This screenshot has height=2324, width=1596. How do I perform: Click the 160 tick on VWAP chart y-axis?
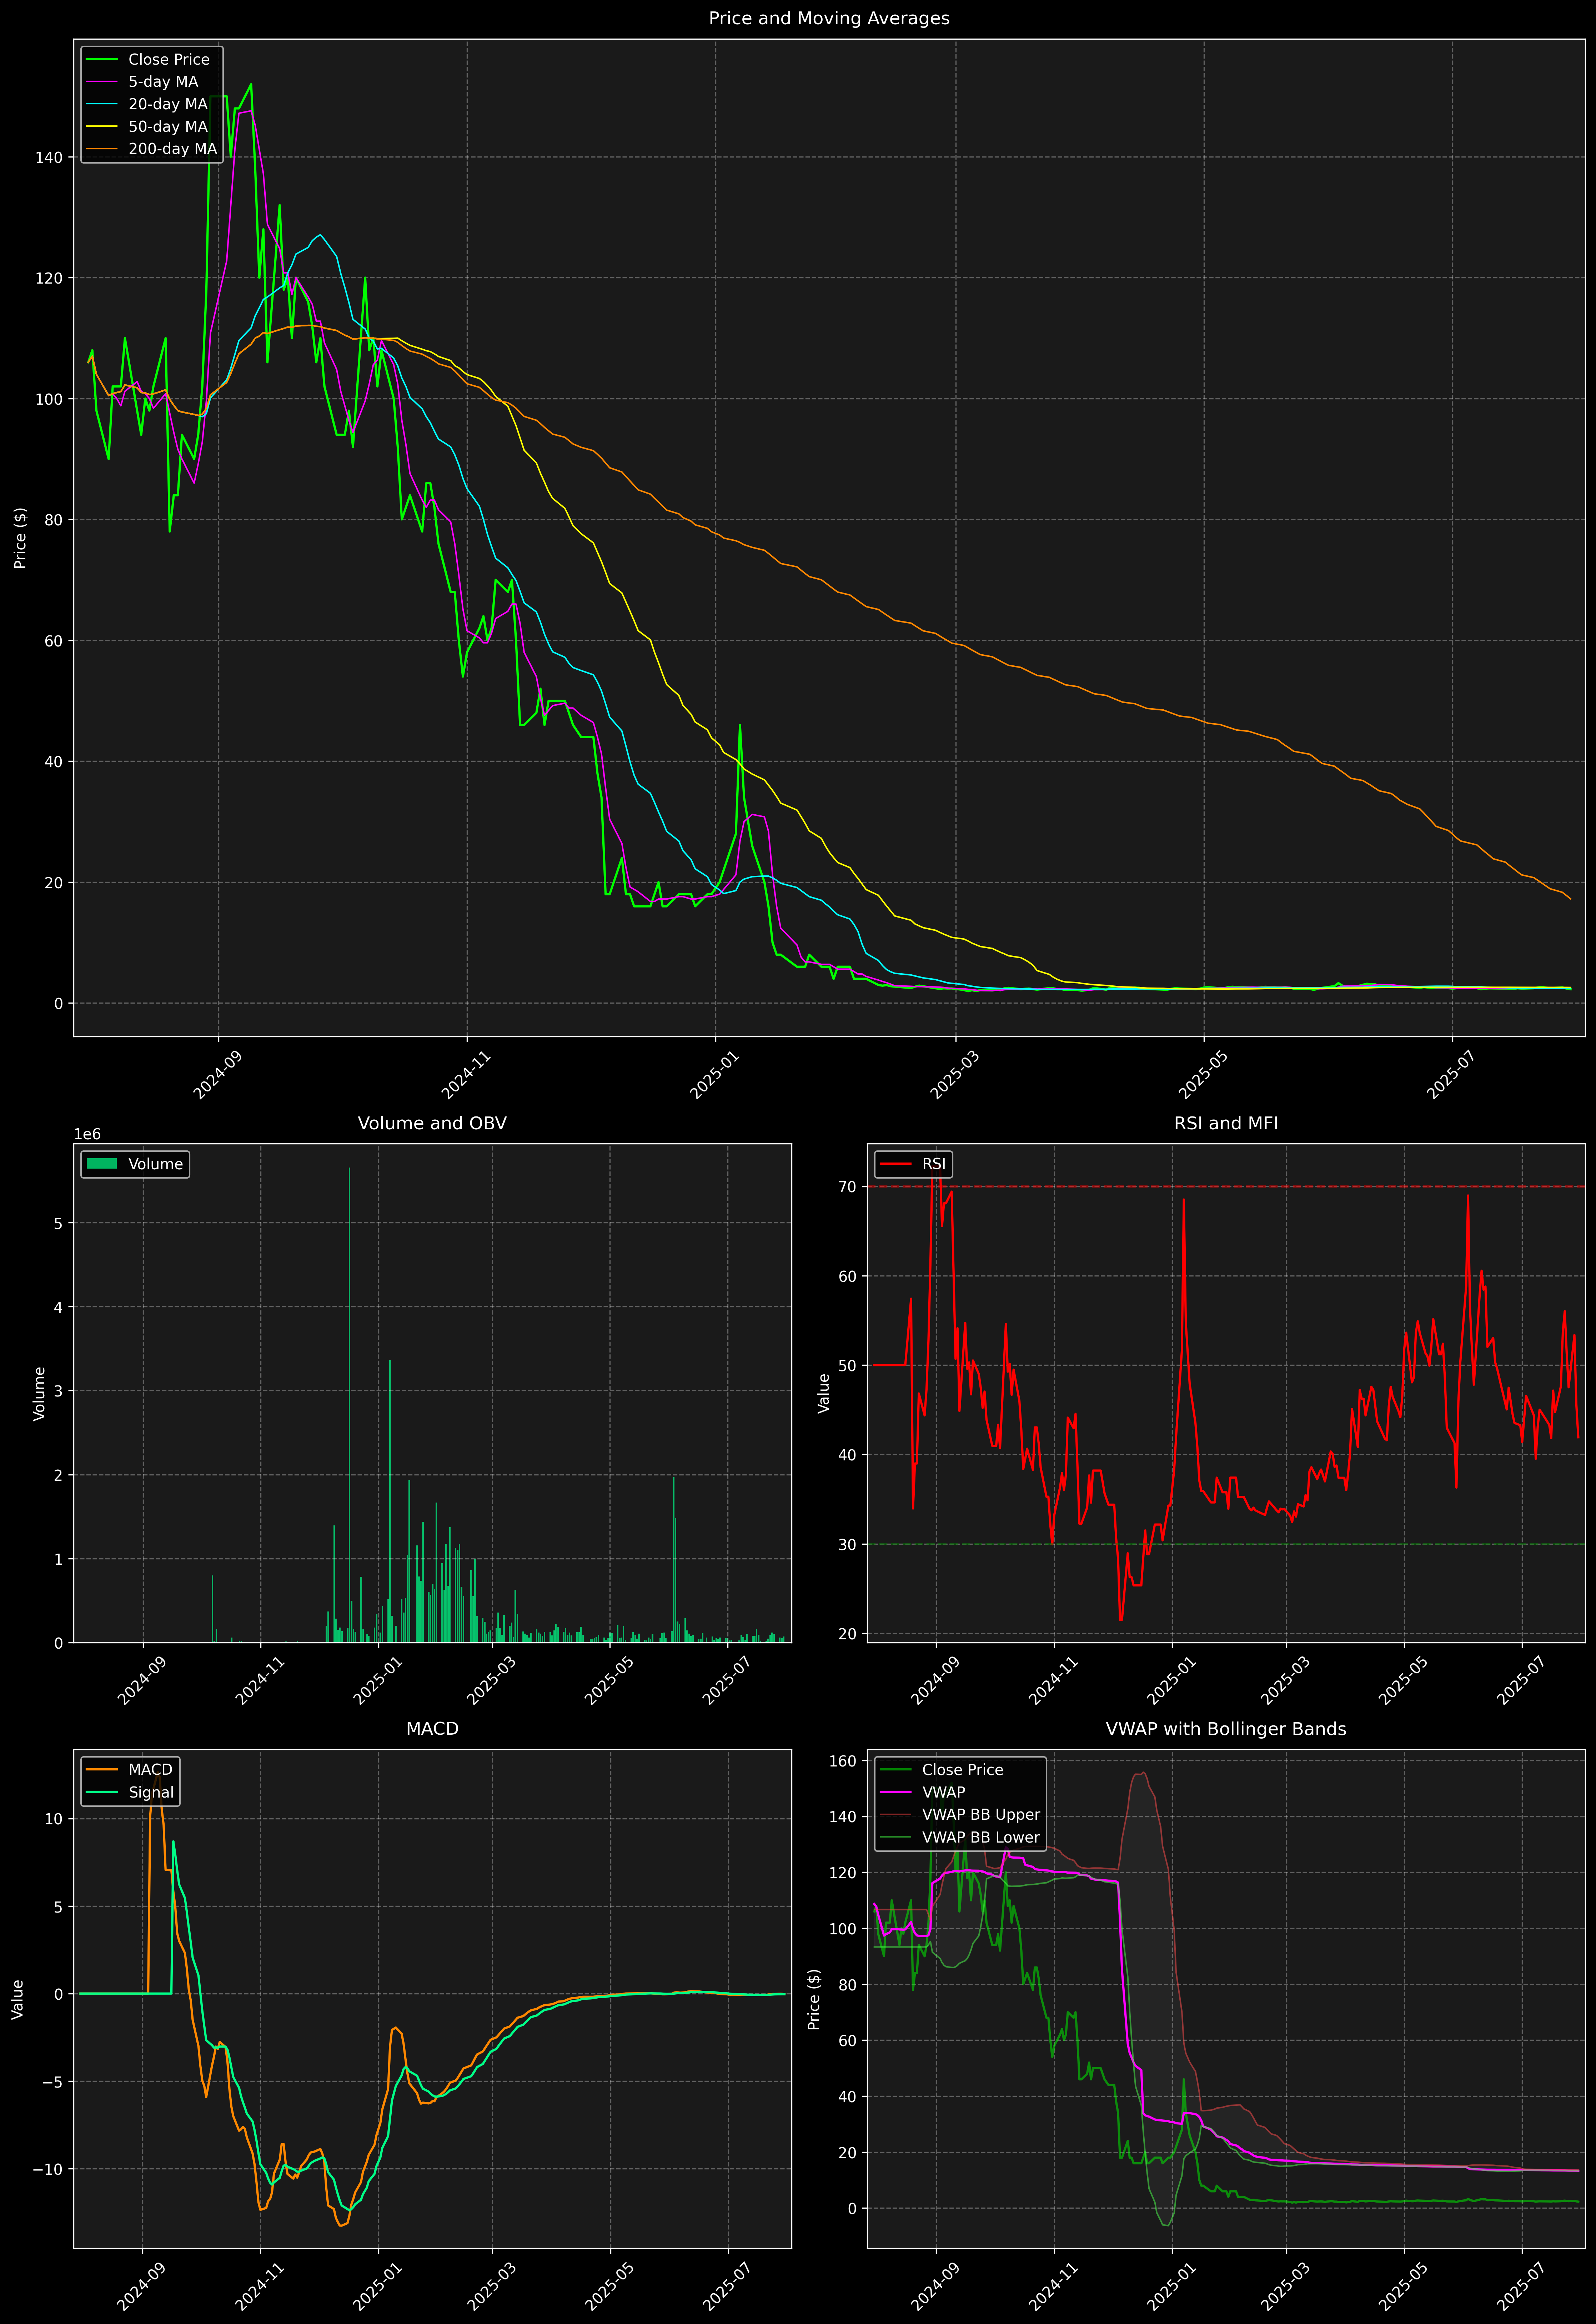pyautogui.click(x=844, y=1761)
